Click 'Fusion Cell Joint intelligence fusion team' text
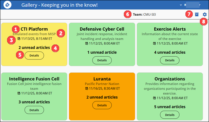 34,86
